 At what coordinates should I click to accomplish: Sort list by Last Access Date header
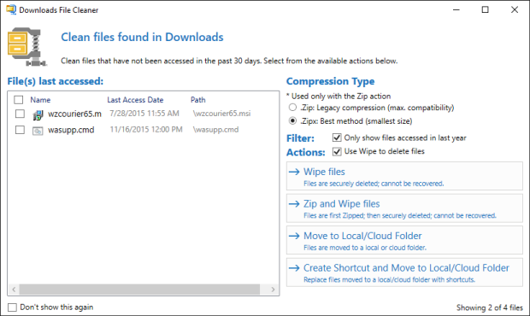click(135, 100)
